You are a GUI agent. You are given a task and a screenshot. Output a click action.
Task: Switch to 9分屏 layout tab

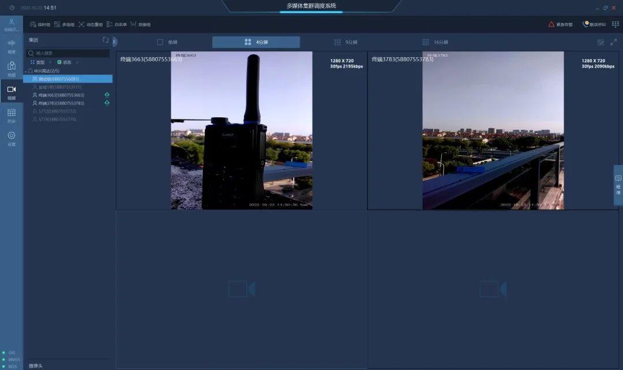(x=346, y=42)
